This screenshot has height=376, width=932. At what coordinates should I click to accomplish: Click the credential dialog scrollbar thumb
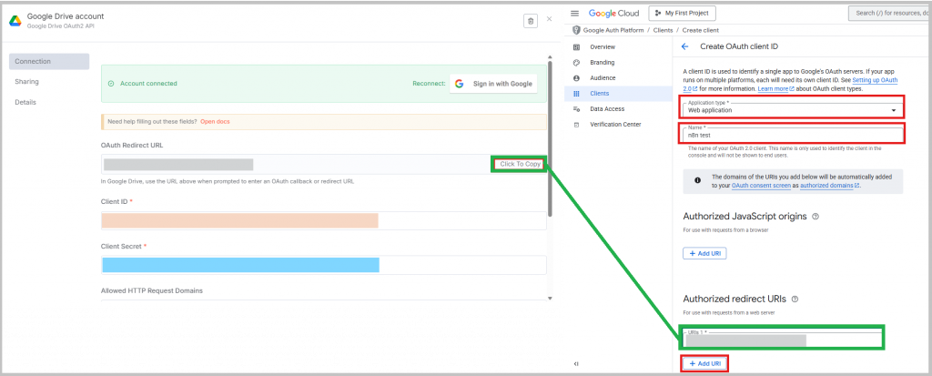[x=550, y=137]
